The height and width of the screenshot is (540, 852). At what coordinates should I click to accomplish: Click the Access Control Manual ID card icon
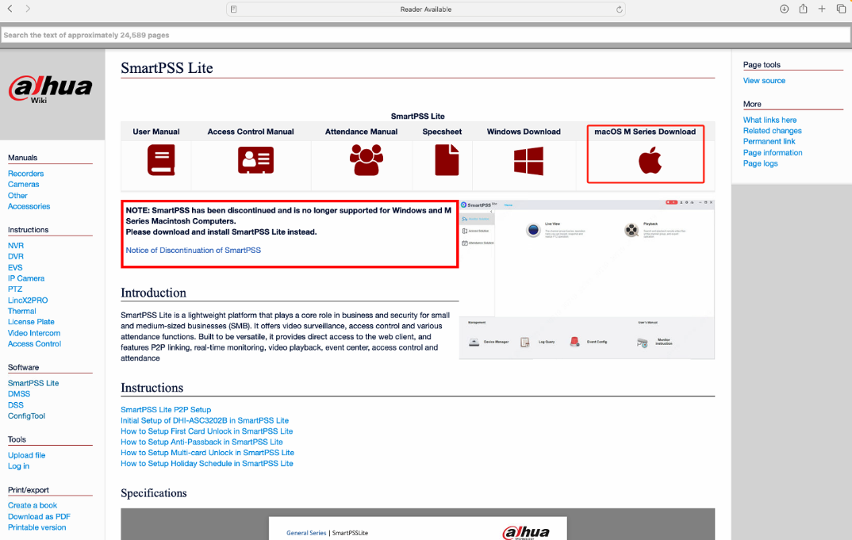(255, 160)
